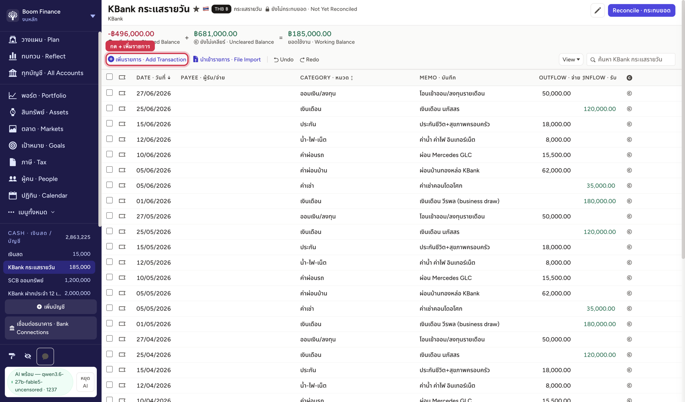Viewport: 685px width, 402px height.
Task: Click เพิ่มบัญชี add account button
Action: (x=51, y=307)
